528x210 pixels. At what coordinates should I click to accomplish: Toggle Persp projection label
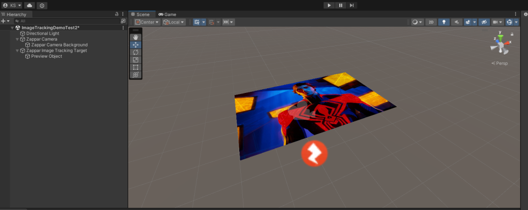(499, 63)
